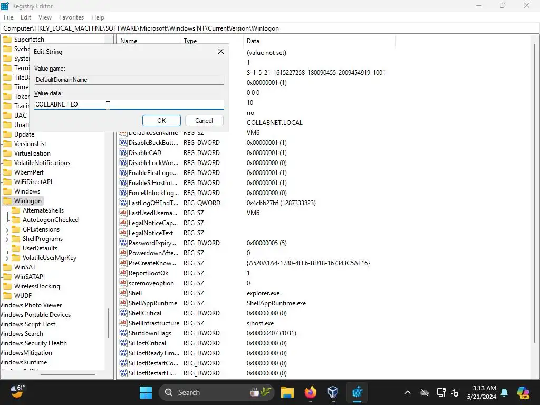Open the View menu
This screenshot has width=540, height=405.
pos(45,17)
